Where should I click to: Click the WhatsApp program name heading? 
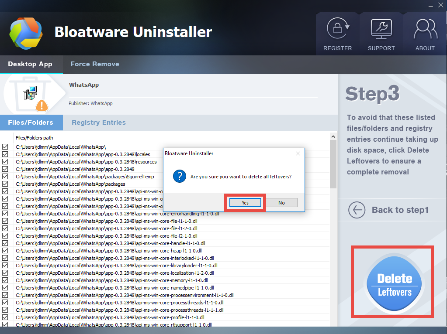pyautogui.click(x=84, y=85)
